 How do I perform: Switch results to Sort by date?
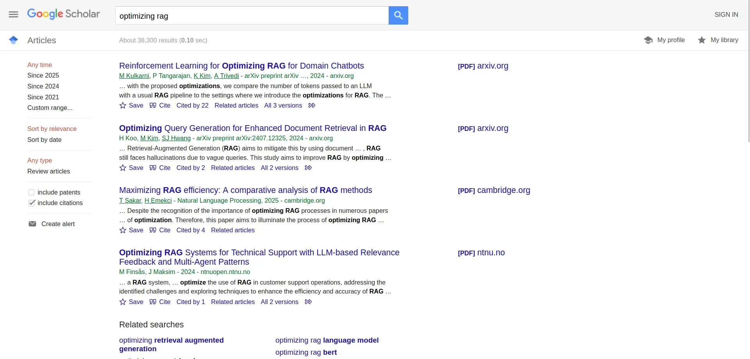(44, 140)
